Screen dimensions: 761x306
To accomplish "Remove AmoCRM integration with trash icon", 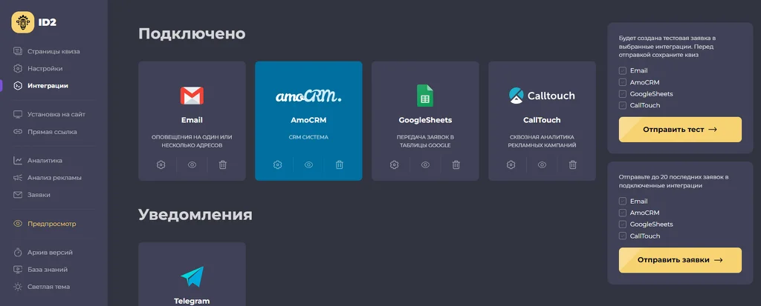I will (339, 164).
